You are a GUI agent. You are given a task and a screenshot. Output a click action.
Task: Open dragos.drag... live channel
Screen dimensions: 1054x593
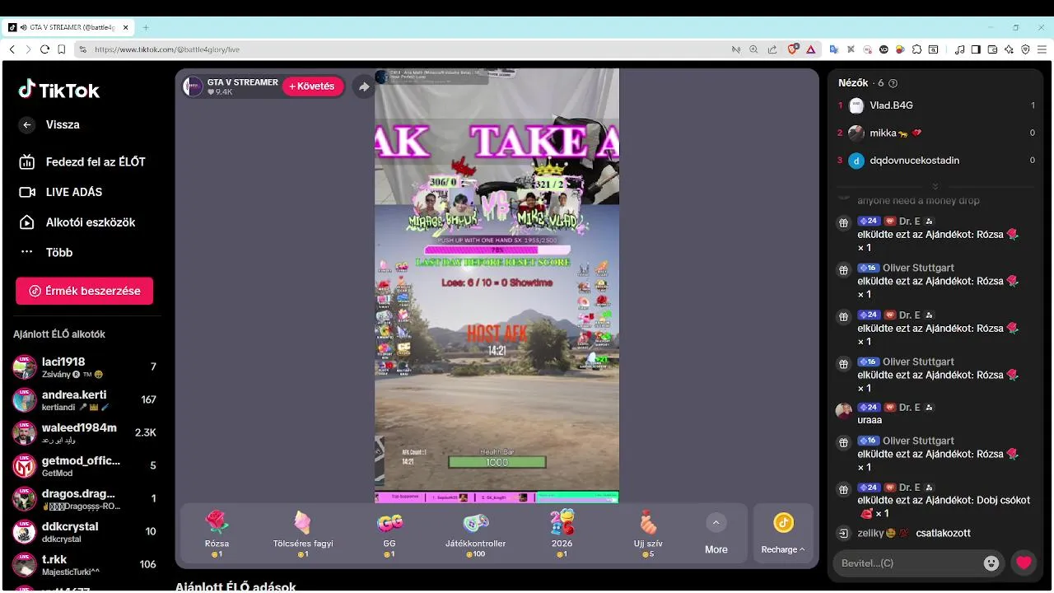(x=84, y=499)
